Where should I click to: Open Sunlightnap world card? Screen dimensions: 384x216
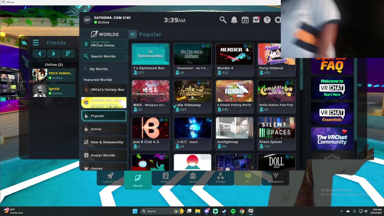pos(235,133)
